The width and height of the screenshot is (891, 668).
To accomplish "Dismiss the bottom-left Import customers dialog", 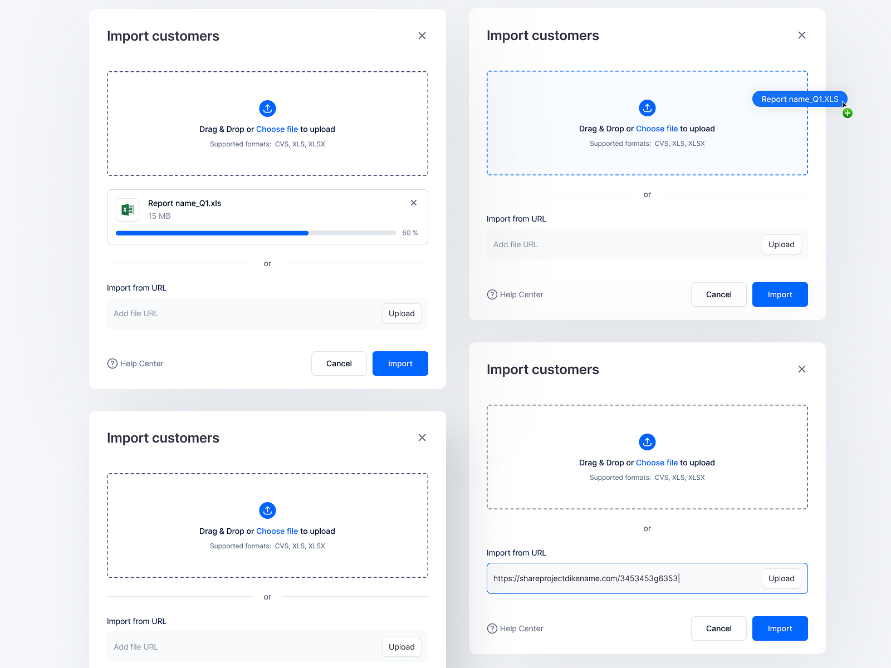I will (422, 438).
